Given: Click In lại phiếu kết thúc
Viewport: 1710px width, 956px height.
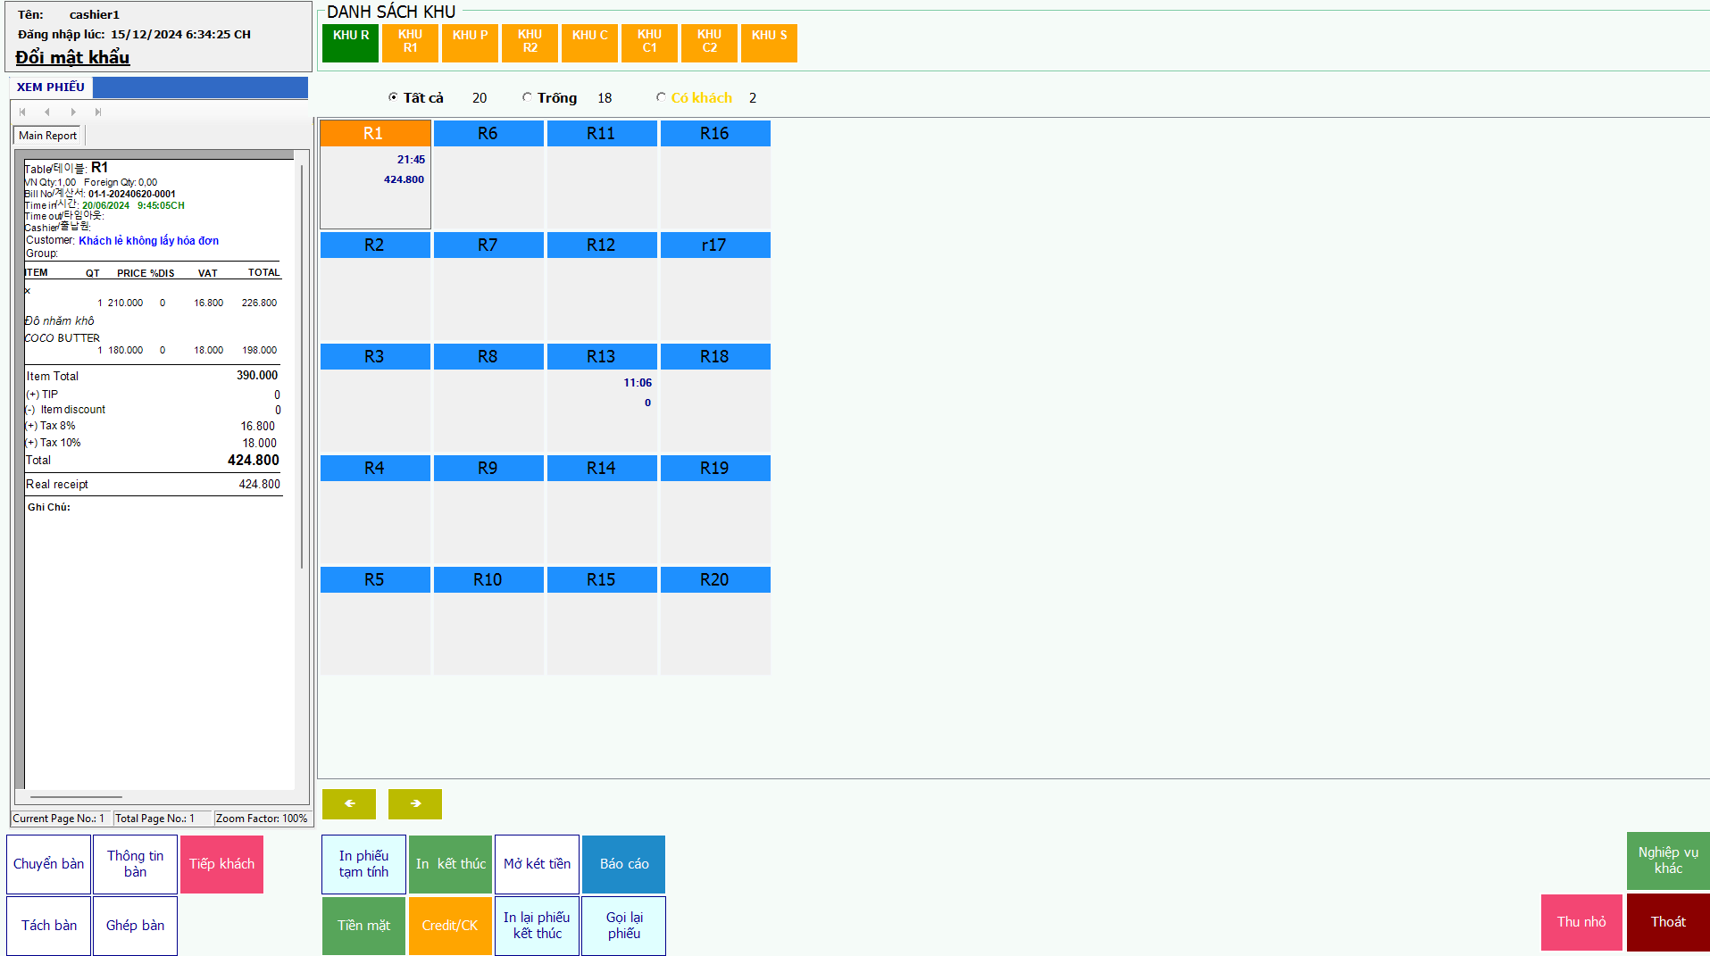Looking at the screenshot, I should (x=537, y=926).
